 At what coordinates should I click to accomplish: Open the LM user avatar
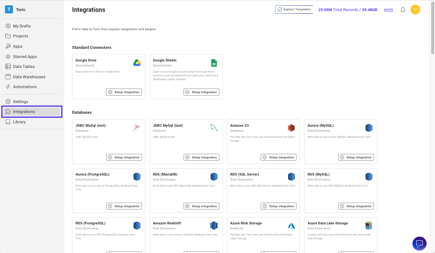click(x=415, y=10)
